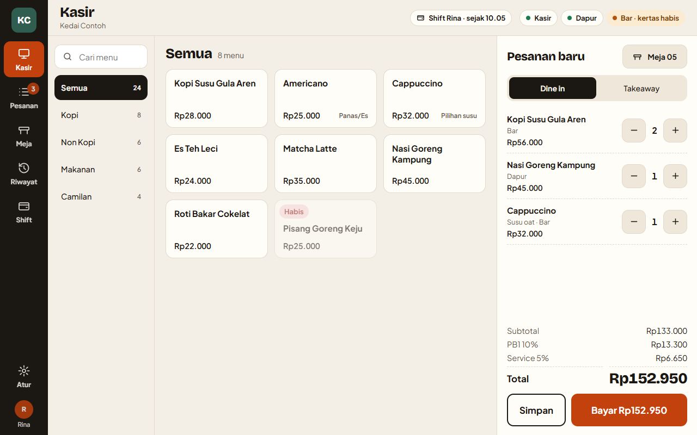Add Es Teh Leci to order
This screenshot has width=697, height=435.
(x=217, y=164)
